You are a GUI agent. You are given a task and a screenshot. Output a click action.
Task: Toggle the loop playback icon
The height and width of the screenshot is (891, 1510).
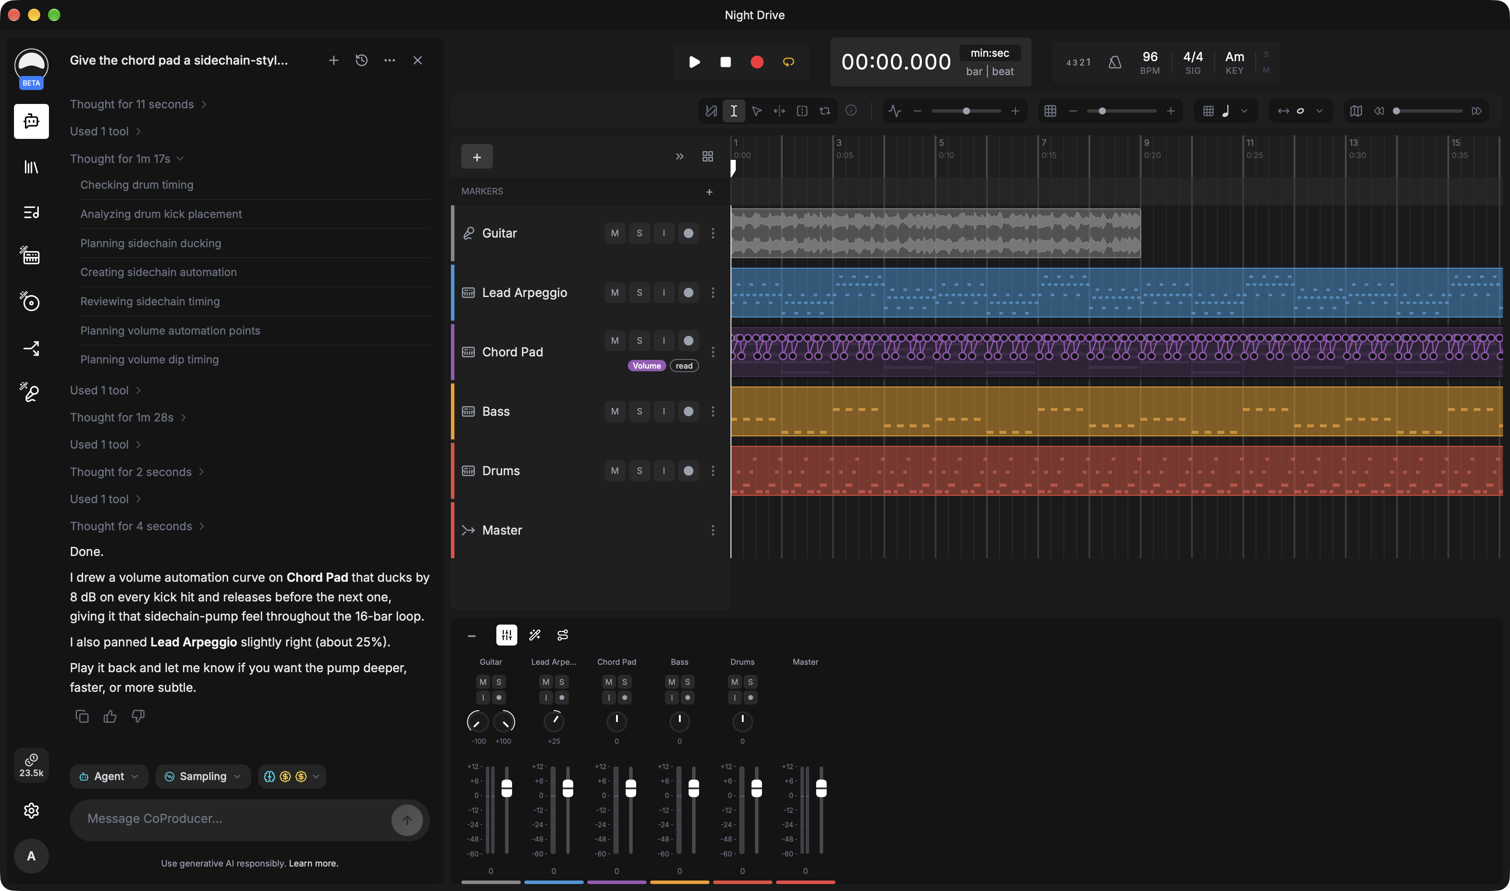tap(788, 62)
